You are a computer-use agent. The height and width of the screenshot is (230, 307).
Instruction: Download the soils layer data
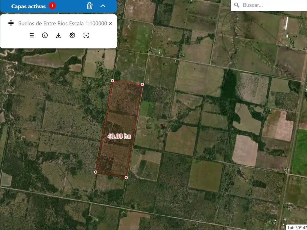58,35
